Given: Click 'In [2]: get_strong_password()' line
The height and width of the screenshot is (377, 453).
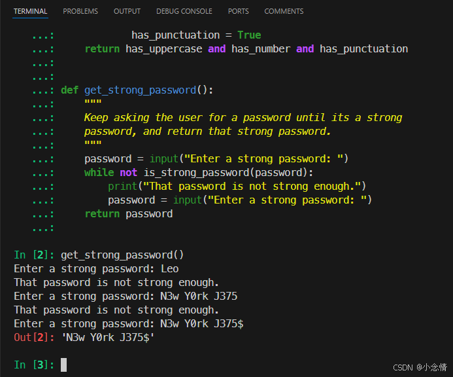Looking at the screenshot, I should tap(99, 255).
